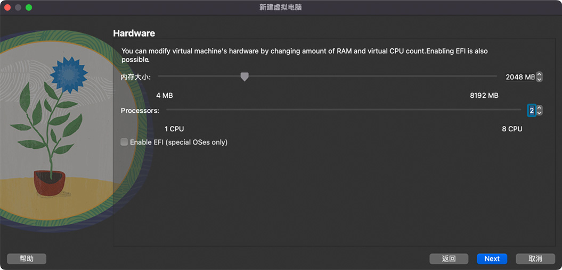
Task: Close the 新建虚拟电脑 window
Action: click(7, 7)
